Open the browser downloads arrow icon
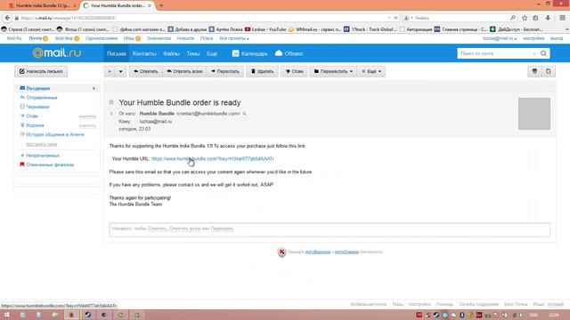The width and height of the screenshot is (570, 320). coord(548,18)
